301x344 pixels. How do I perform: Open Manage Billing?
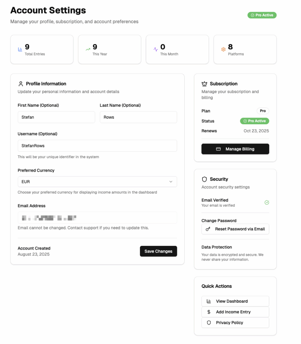click(235, 149)
